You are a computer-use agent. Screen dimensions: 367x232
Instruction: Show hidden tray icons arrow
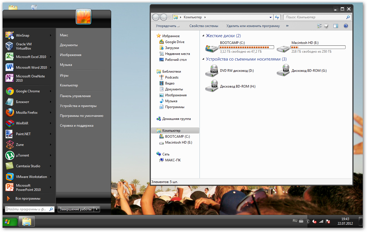(308, 222)
